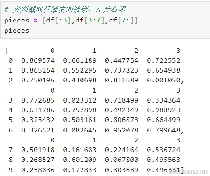Click value 0.323432 in row 5
This screenshot has height=176, width=210.
tap(38, 120)
